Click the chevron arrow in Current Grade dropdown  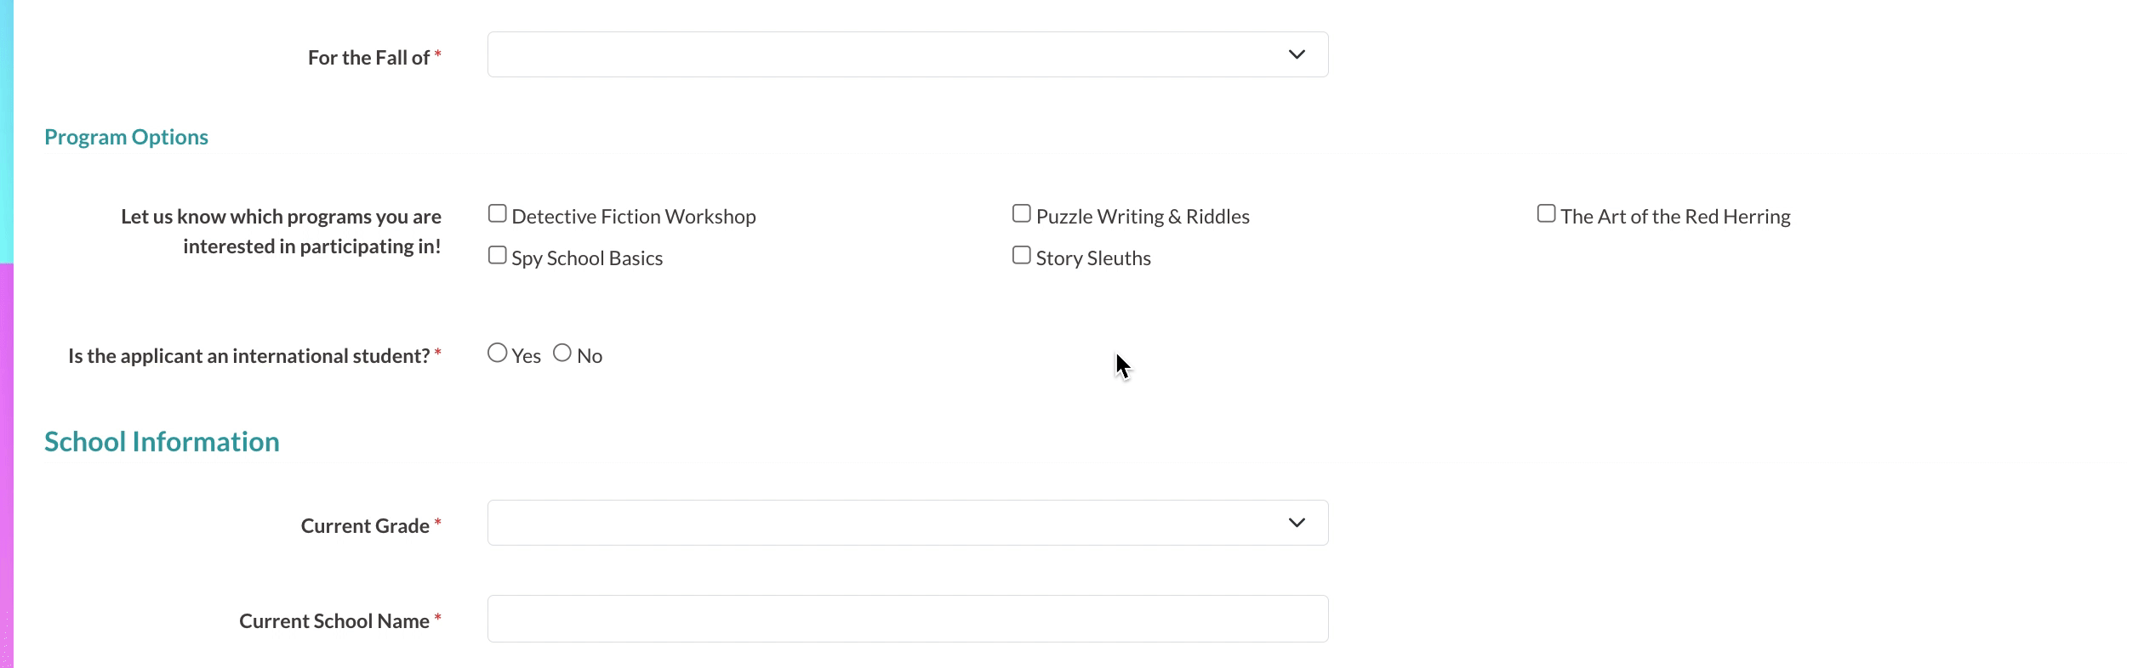click(x=1296, y=523)
